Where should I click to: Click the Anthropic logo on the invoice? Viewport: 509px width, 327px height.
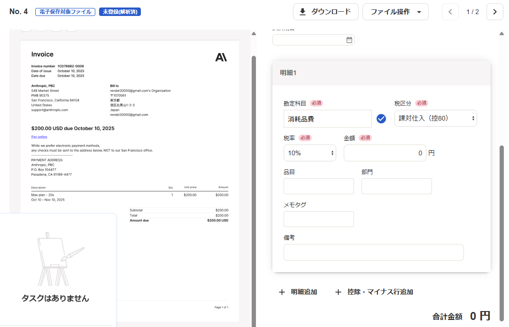(221, 57)
